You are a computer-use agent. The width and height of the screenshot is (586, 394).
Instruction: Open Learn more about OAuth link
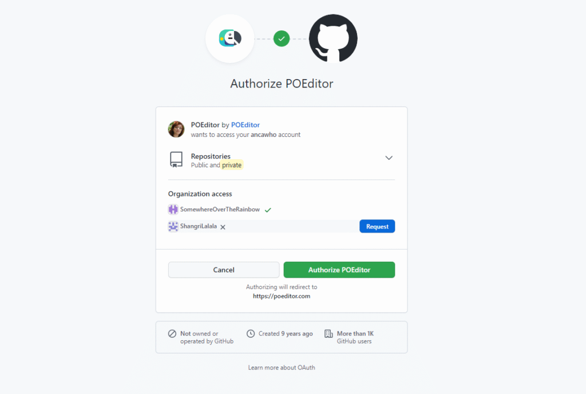[x=282, y=368]
